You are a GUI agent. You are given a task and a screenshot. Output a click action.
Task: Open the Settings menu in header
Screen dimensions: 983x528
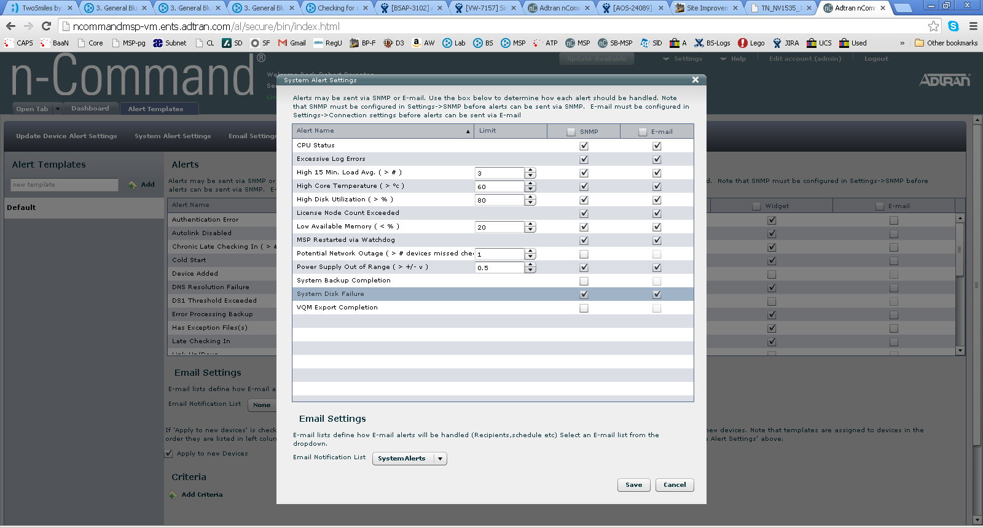coord(683,59)
